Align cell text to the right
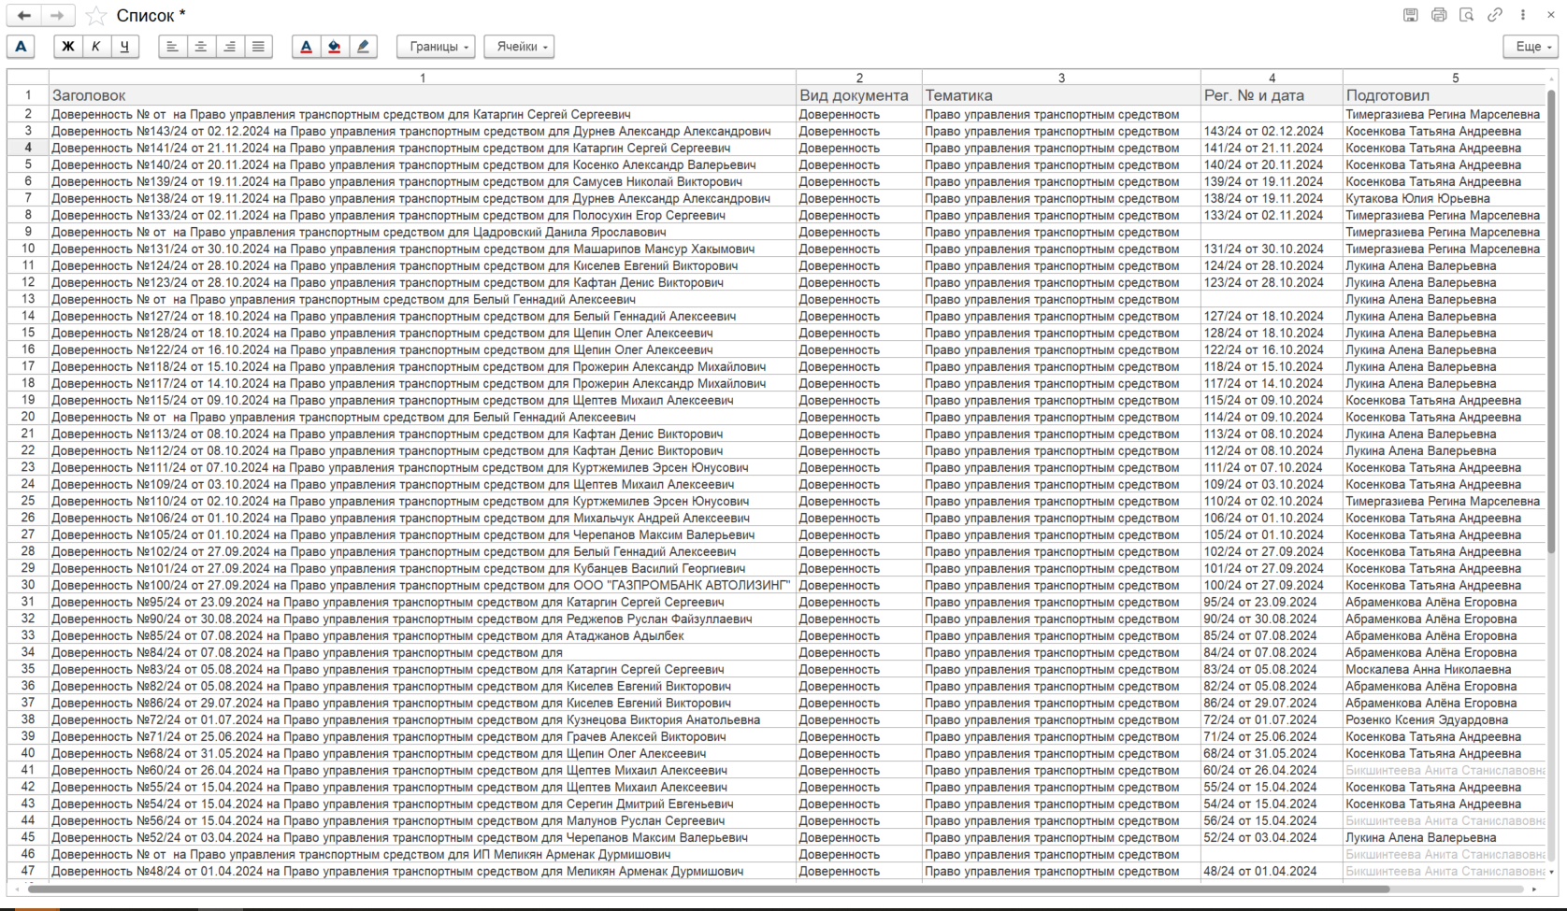This screenshot has height=911, width=1567. (x=230, y=47)
